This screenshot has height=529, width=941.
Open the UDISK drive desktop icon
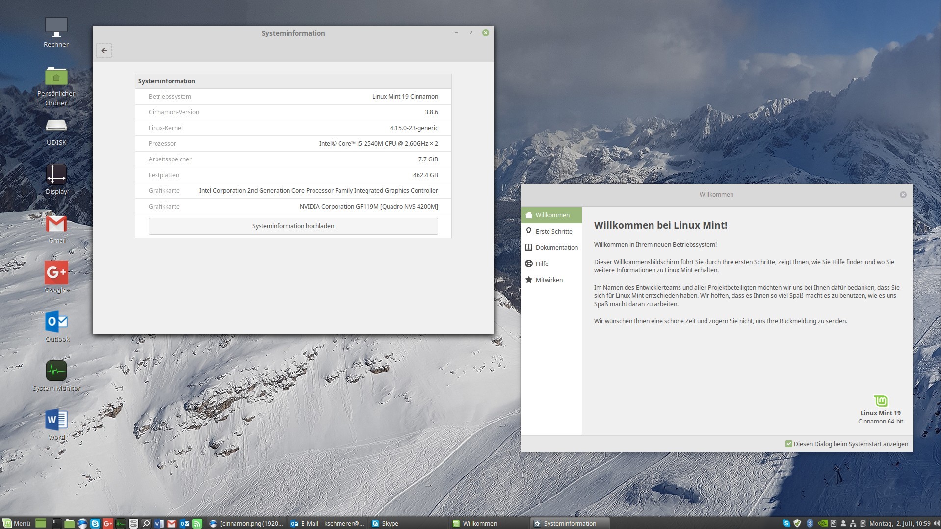coord(56,132)
